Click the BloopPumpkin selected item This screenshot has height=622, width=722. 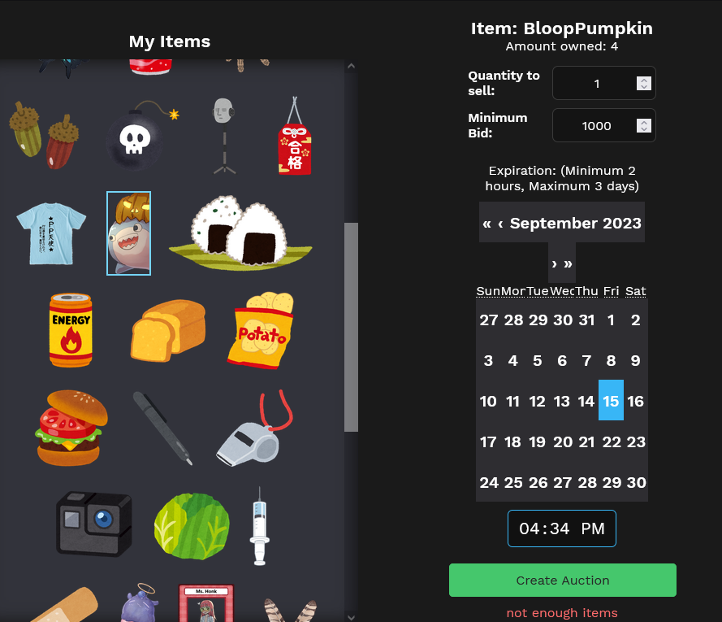(x=128, y=233)
